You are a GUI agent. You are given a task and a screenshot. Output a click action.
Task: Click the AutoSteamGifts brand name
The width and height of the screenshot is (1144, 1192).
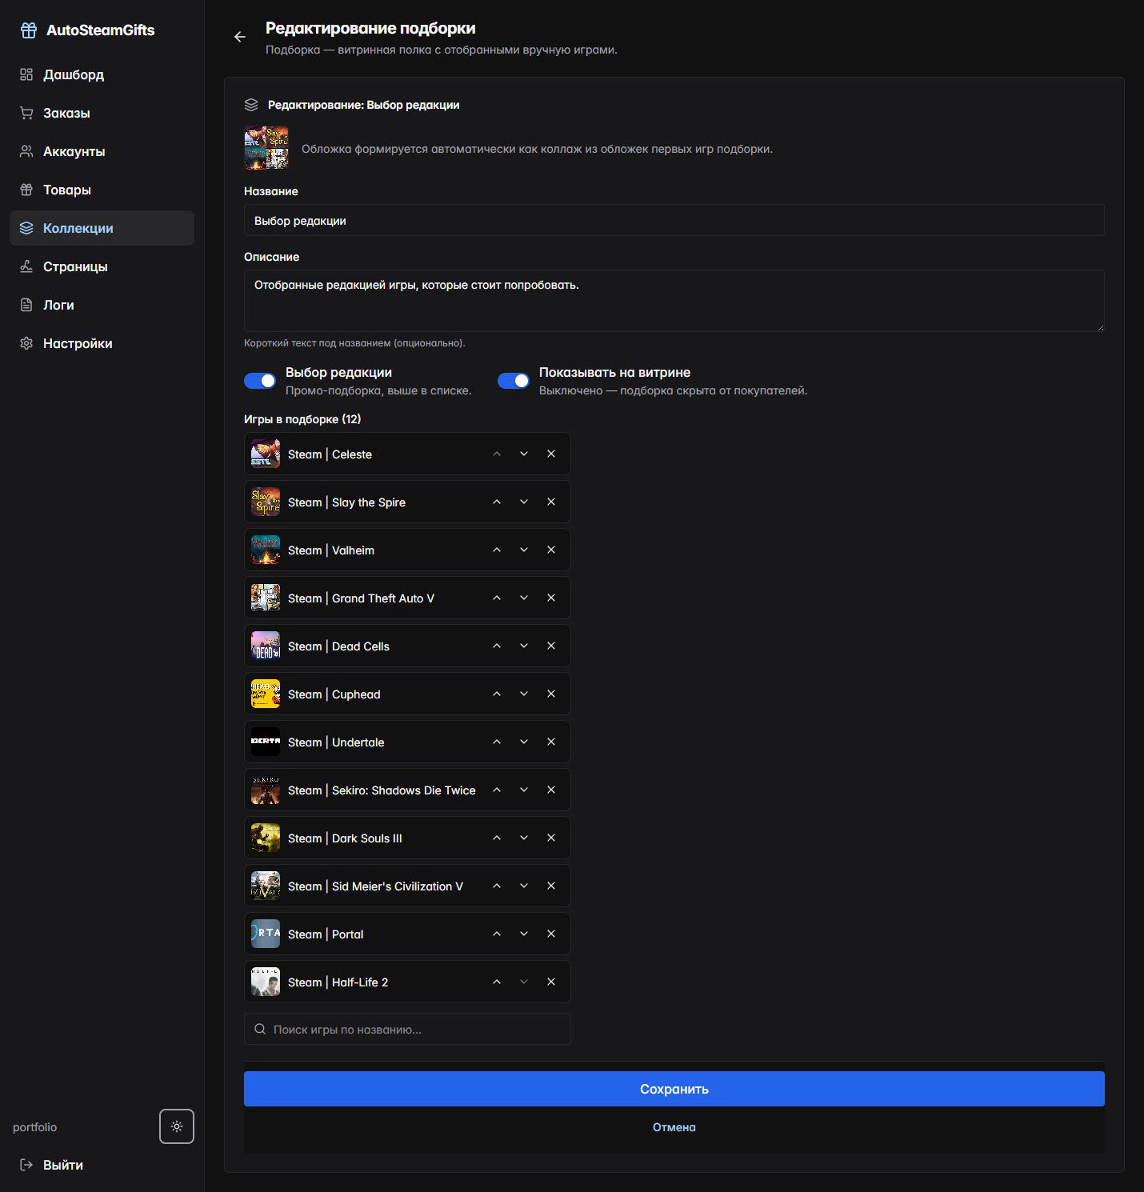pyautogui.click(x=101, y=30)
